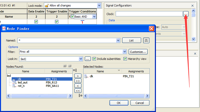Open the Filter dropdown showing Pins: all
The width and height of the screenshot is (200, 112).
(125, 52)
